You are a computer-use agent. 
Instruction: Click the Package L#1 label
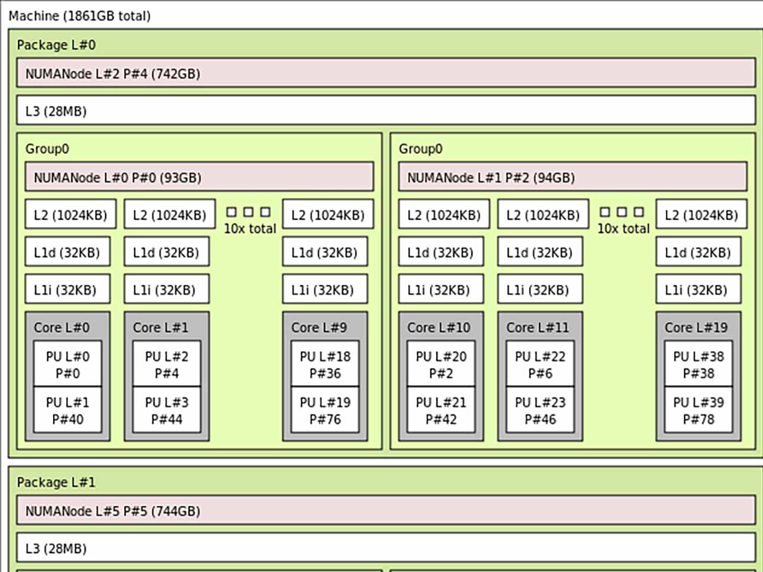coord(56,482)
